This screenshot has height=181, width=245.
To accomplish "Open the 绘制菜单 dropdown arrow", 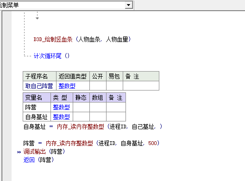I will click(x=129, y=5).
